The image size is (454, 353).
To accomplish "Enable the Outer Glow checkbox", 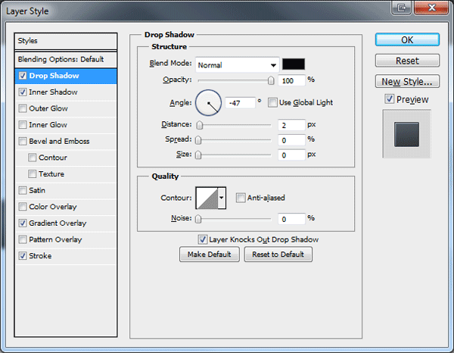I will pos(23,108).
